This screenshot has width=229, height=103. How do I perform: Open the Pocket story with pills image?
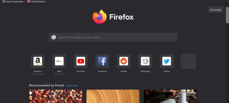(x=56, y=96)
